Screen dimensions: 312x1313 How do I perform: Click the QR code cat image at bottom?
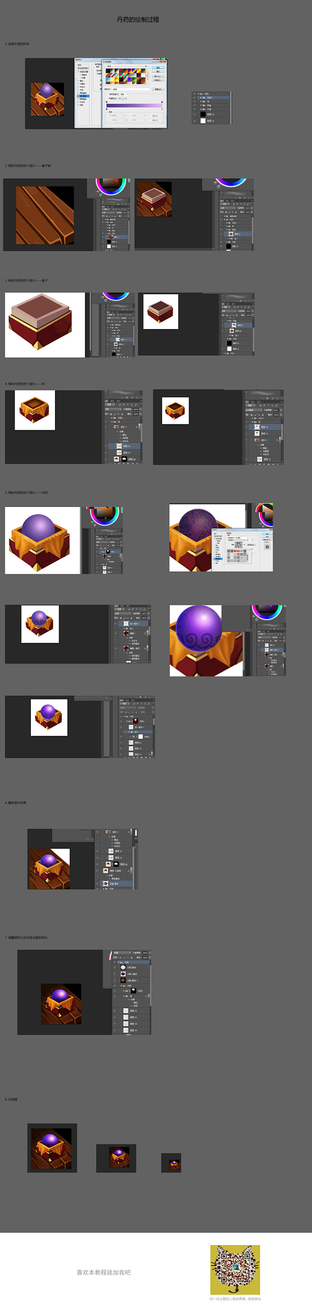coord(235,1270)
